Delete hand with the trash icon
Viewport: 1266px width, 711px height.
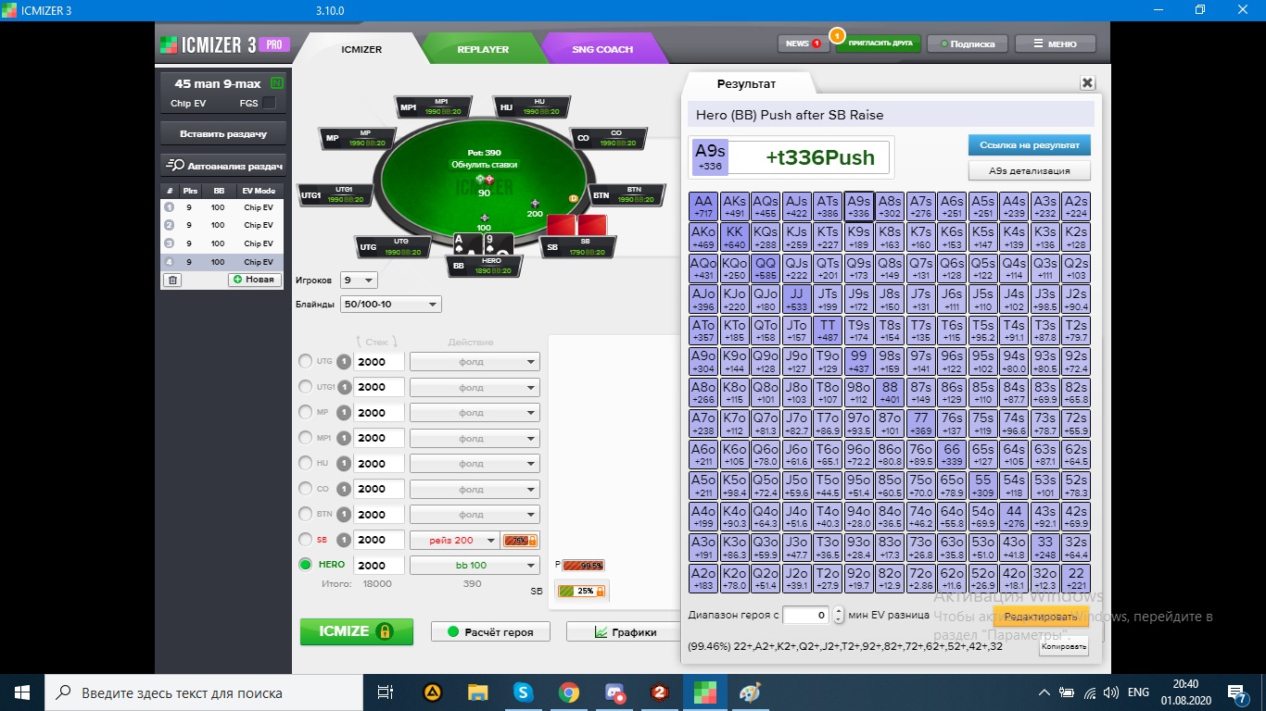coord(173,280)
